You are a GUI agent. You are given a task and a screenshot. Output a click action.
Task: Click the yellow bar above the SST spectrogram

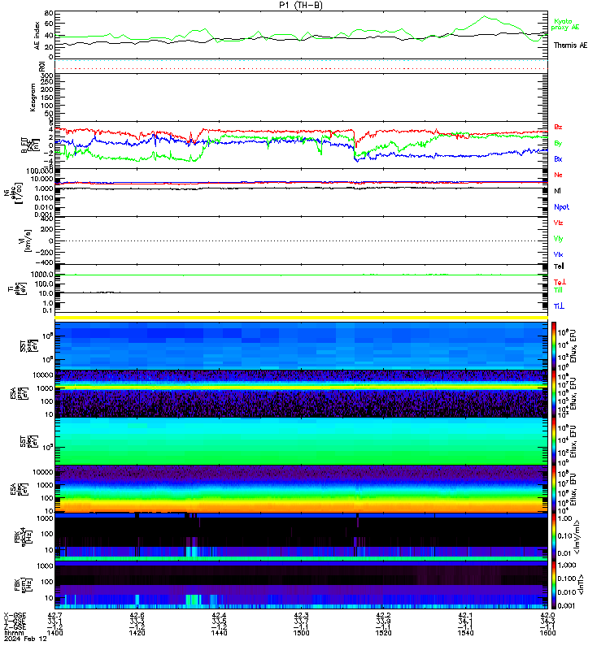tap(301, 318)
